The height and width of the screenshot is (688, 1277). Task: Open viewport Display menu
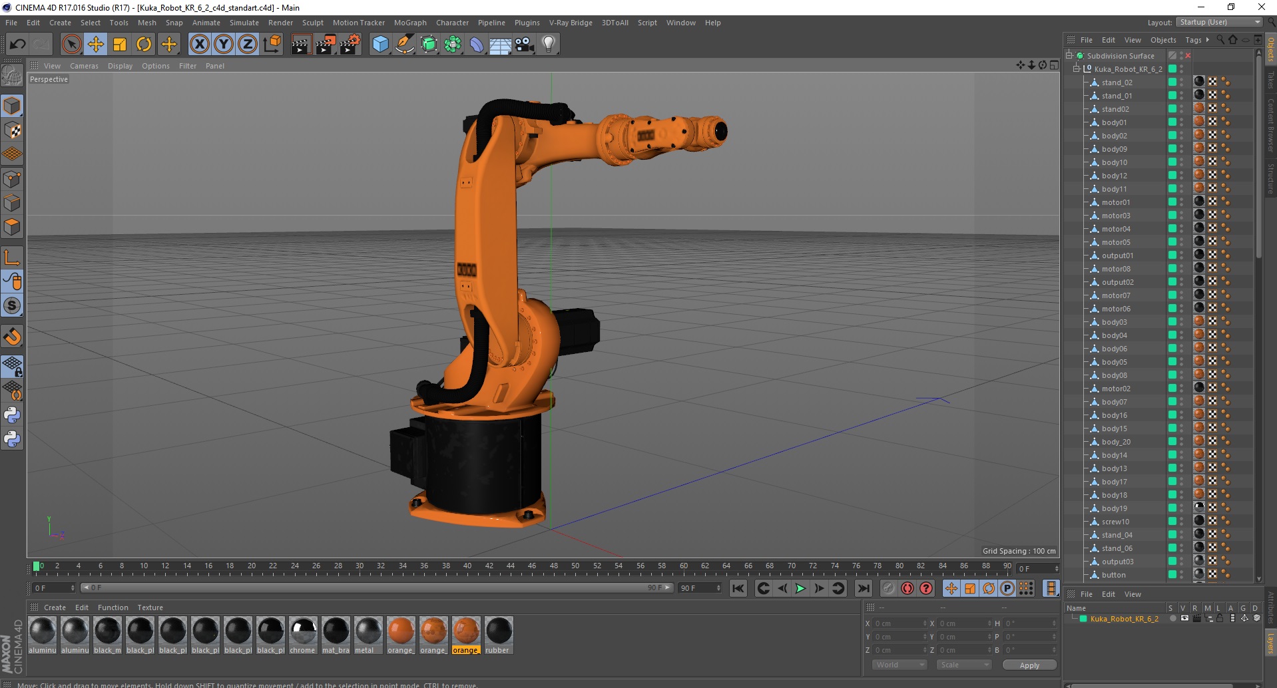(x=120, y=66)
